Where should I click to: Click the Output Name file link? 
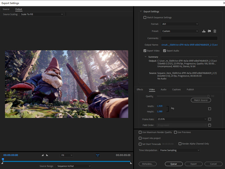click(190, 45)
